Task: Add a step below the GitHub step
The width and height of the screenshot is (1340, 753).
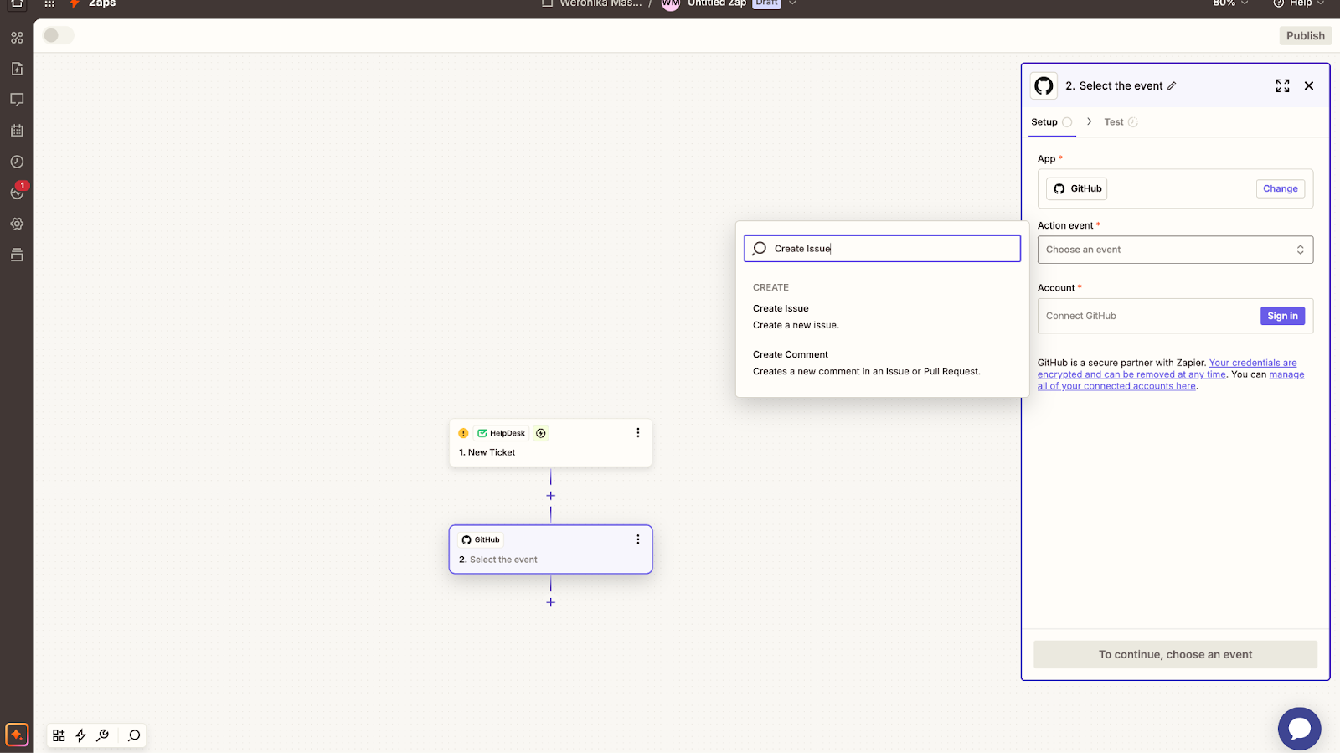Action: 550,602
